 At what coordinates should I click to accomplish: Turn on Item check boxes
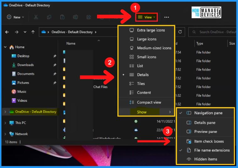(205, 141)
